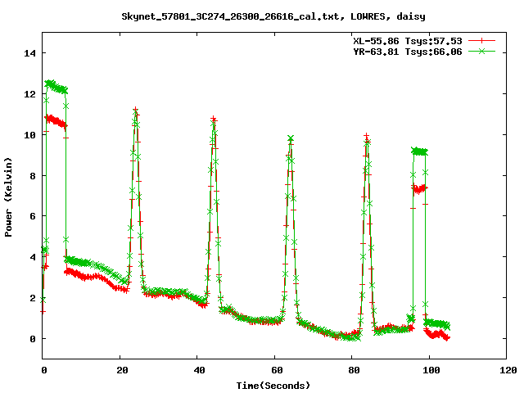524x393 pixels.
Task: Click the y-axis tick label 12
Action: [x=29, y=94]
